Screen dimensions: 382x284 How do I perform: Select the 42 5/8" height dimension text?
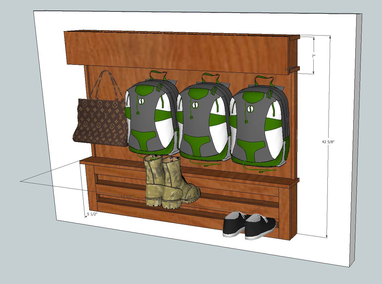[328, 142]
